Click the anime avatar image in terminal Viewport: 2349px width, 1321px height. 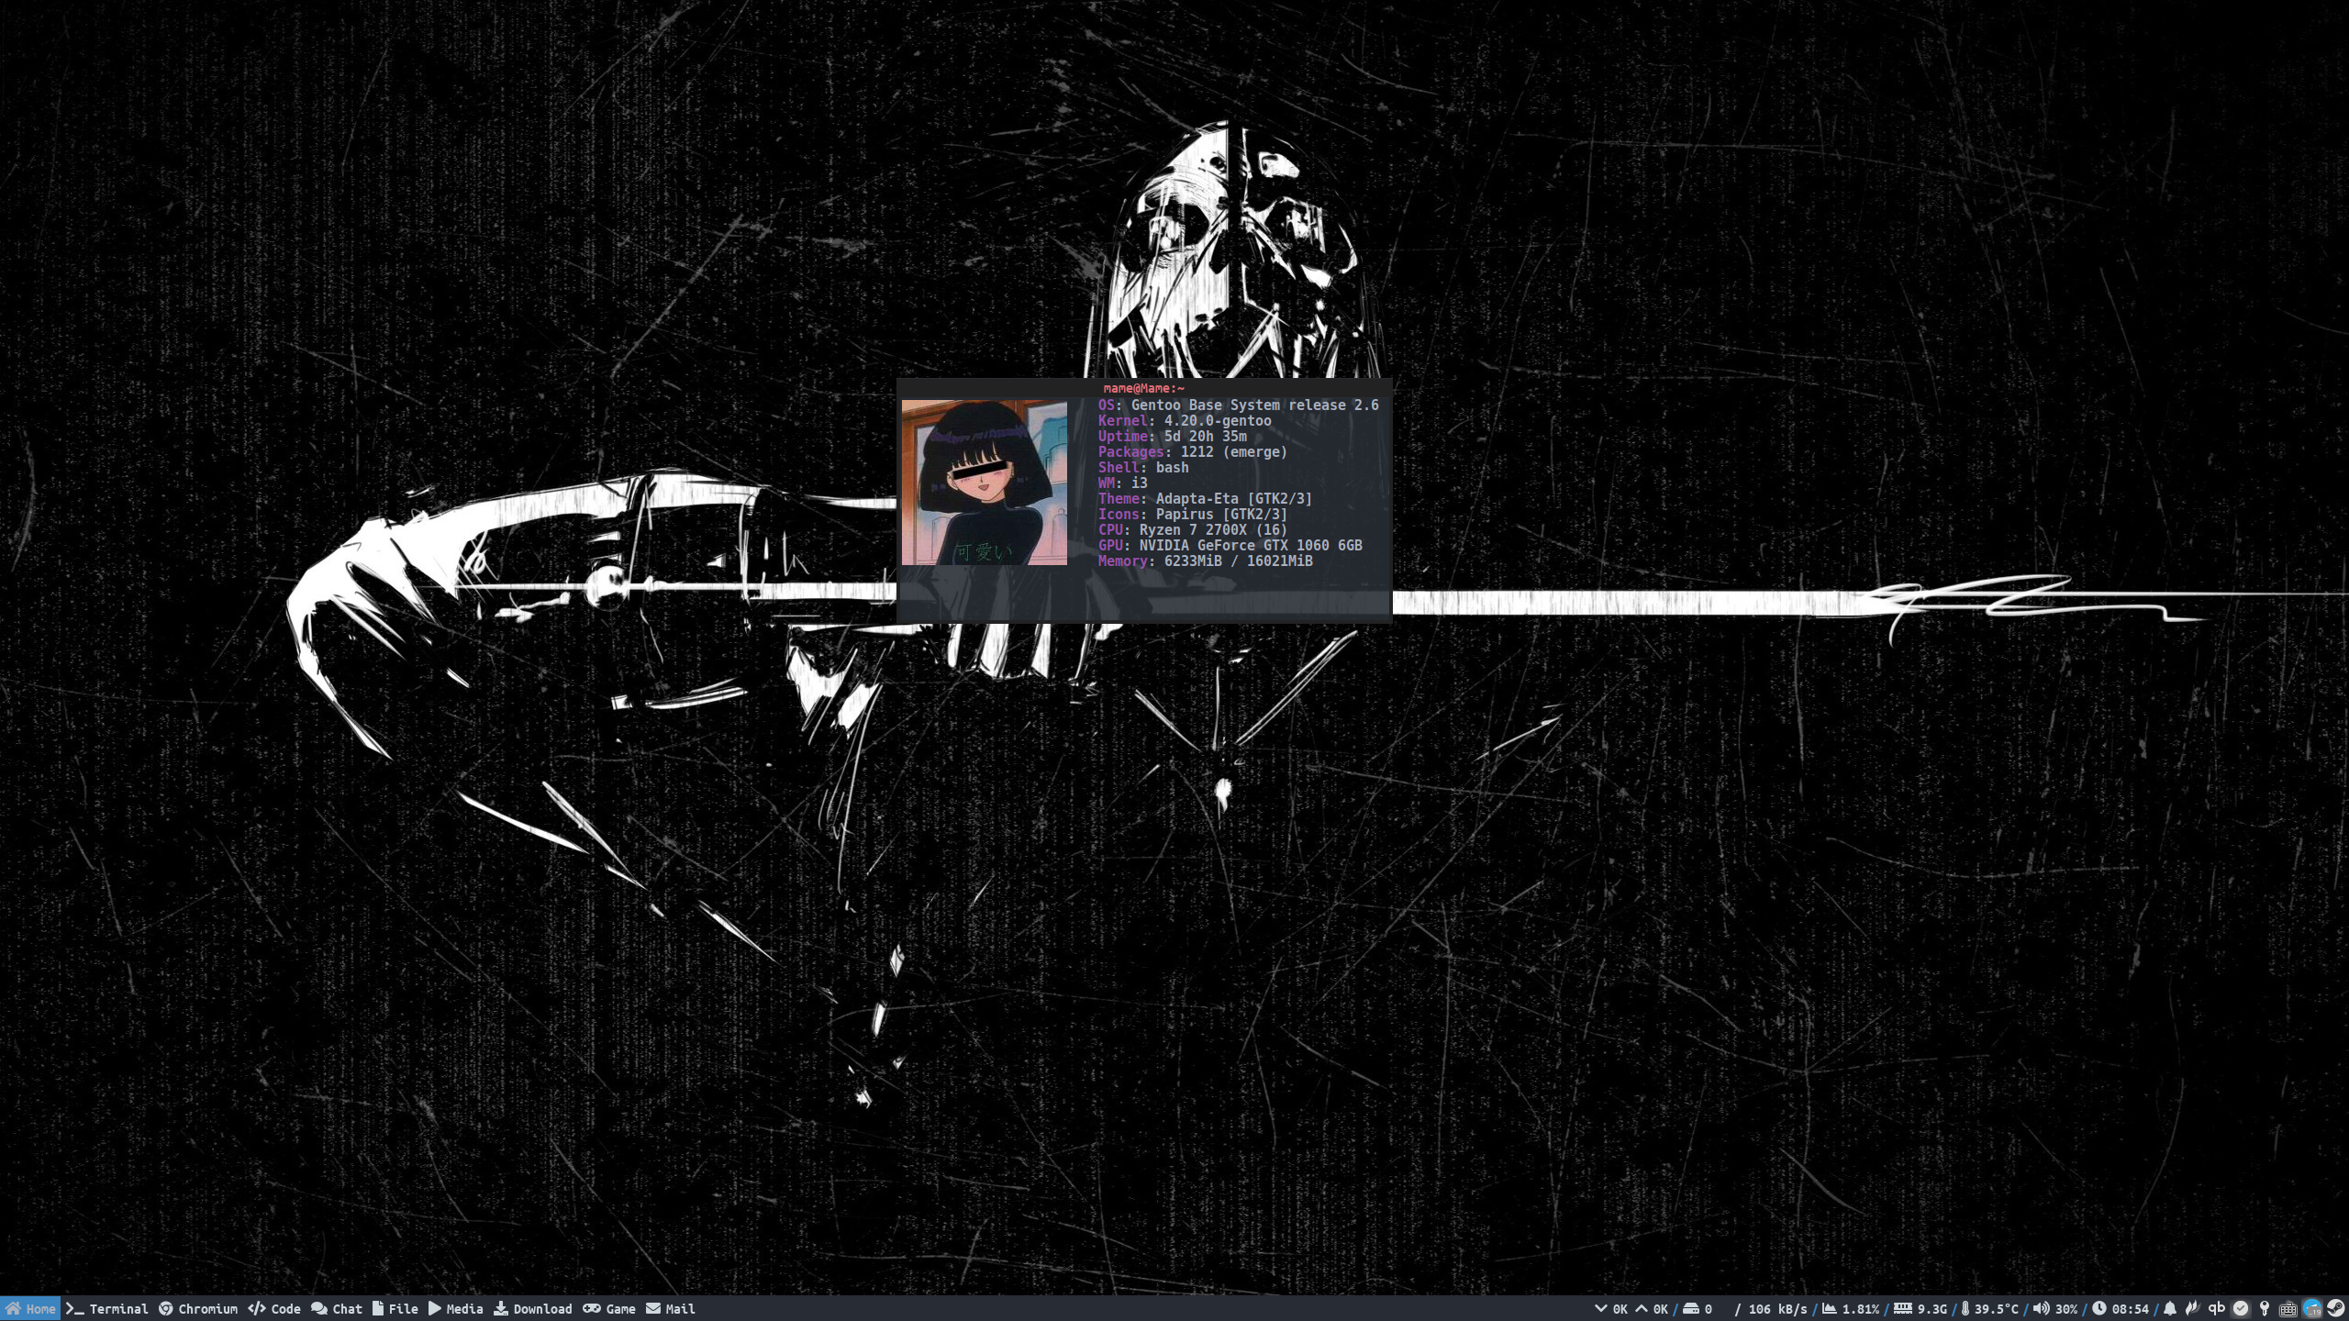tap(984, 483)
